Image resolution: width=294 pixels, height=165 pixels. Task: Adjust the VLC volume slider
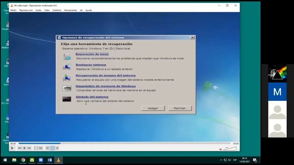tap(230, 149)
